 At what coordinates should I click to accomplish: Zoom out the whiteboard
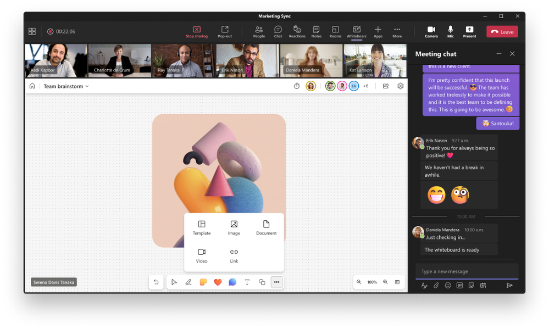point(359,282)
